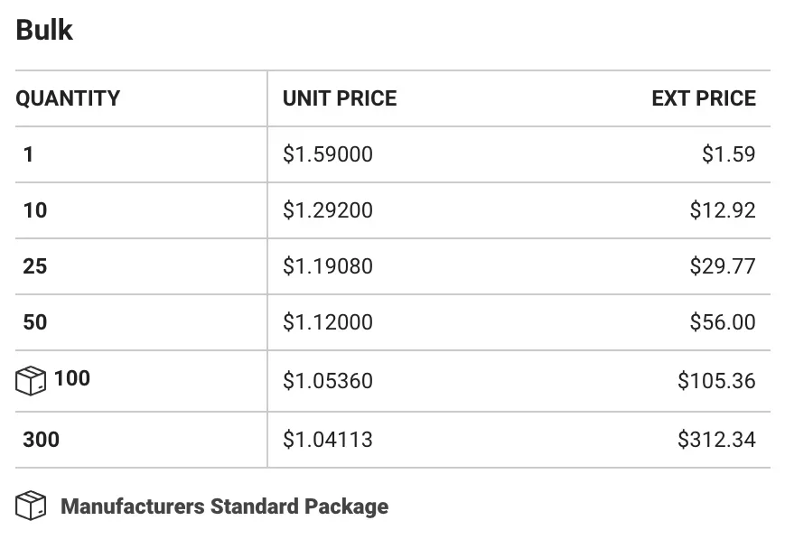Click the Bulk packaging heading
The image size is (785, 539).
(x=44, y=30)
